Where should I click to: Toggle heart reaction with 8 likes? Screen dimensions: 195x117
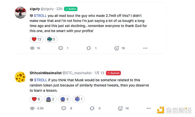tap(36, 99)
